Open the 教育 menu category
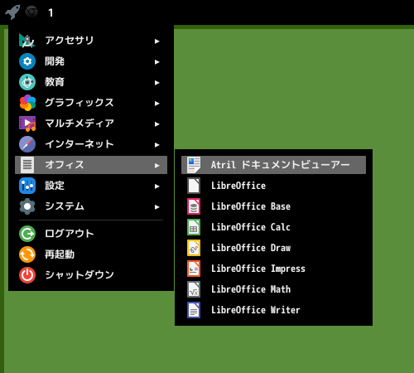This screenshot has width=414, height=373. pyautogui.click(x=91, y=82)
